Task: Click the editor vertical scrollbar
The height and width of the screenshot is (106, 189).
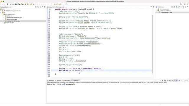Action: point(153,44)
